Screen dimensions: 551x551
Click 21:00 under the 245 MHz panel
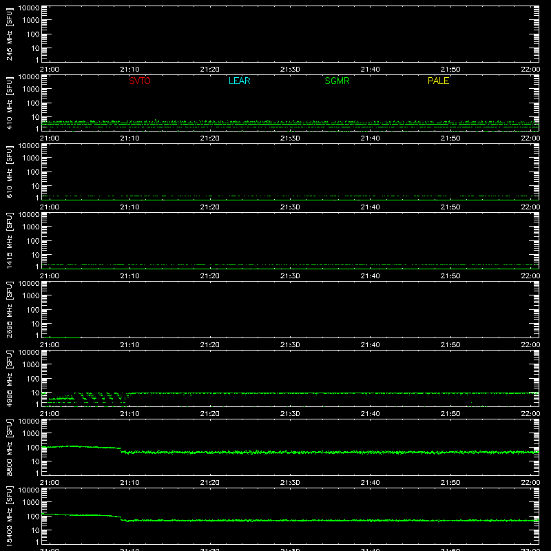(50, 70)
